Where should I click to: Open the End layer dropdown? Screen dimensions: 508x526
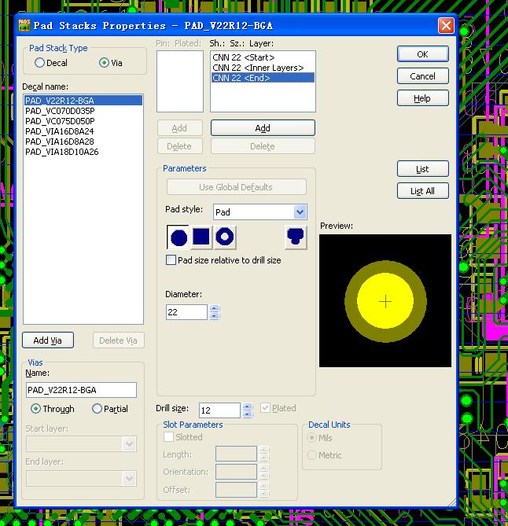[x=129, y=478]
